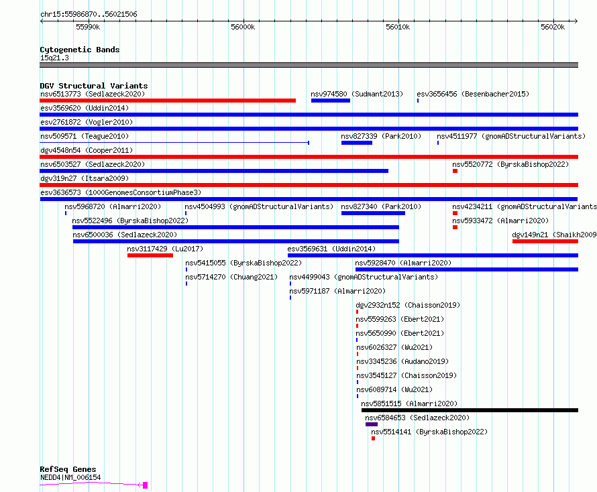Click the 56020k ruler position
The image size is (597, 492).
553,27
